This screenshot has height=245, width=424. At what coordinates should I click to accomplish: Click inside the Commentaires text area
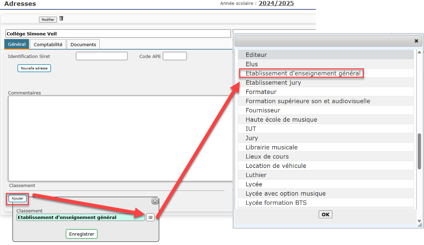click(x=120, y=138)
